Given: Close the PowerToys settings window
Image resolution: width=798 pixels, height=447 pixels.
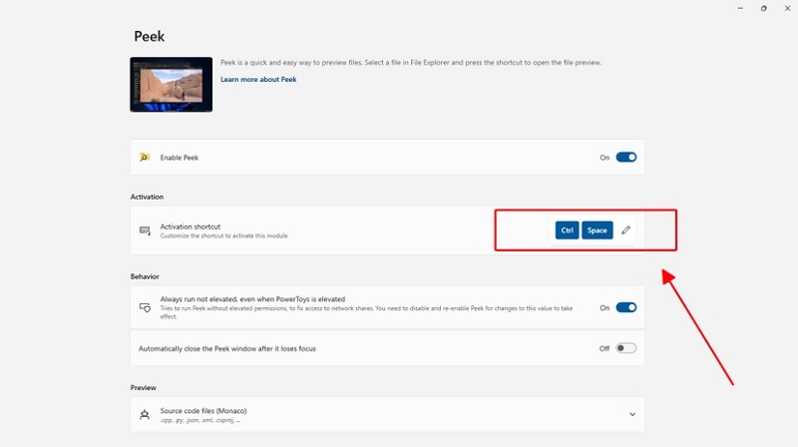Looking at the screenshot, I should point(788,8).
